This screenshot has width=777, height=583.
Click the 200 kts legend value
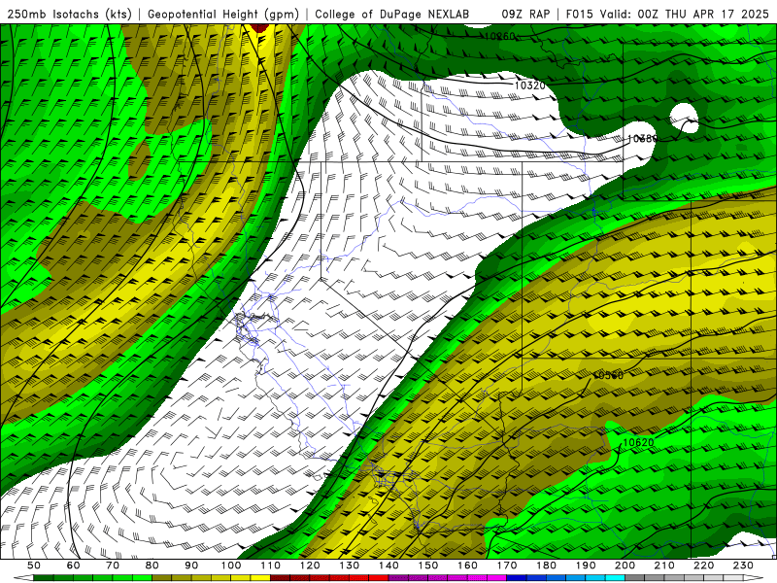click(x=625, y=566)
